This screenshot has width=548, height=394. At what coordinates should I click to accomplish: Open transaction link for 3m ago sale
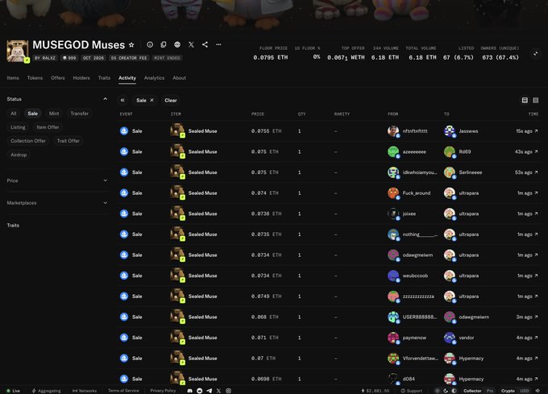point(536,317)
